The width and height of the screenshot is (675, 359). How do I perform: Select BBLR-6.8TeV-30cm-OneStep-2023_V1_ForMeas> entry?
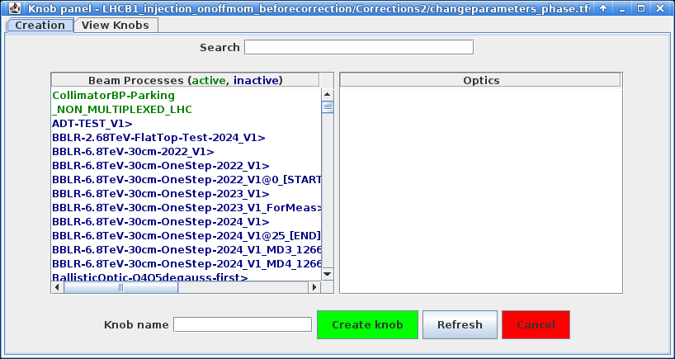pyautogui.click(x=186, y=208)
